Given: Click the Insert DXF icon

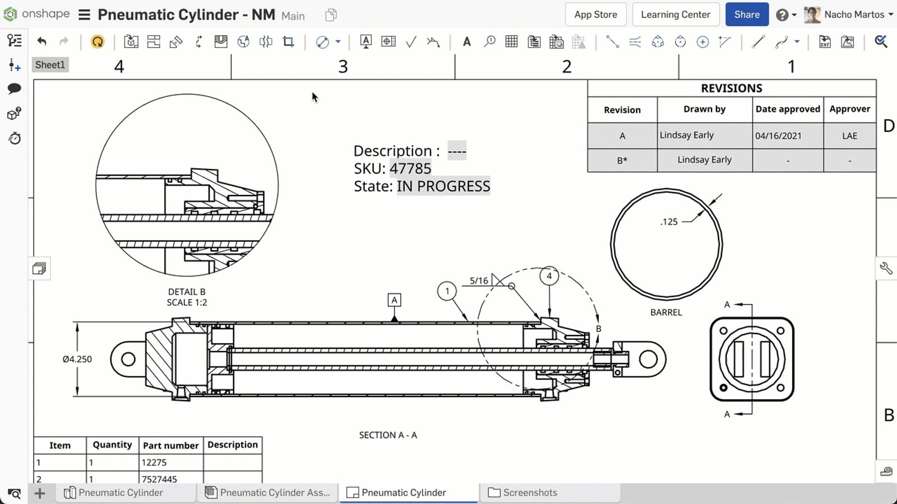Looking at the screenshot, I should tap(825, 41).
